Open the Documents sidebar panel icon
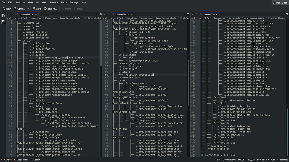 tap(3, 16)
